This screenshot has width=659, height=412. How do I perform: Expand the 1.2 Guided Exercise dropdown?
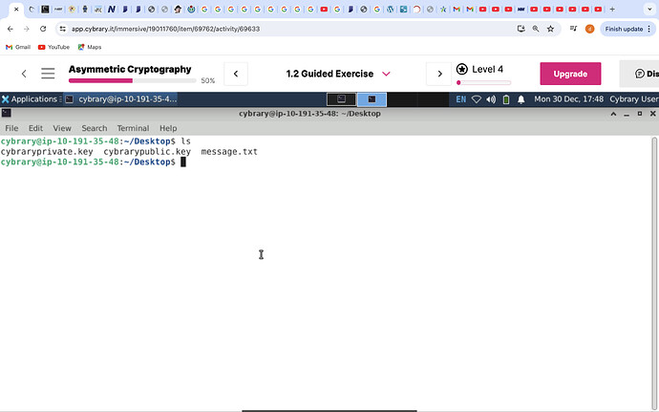(386, 74)
